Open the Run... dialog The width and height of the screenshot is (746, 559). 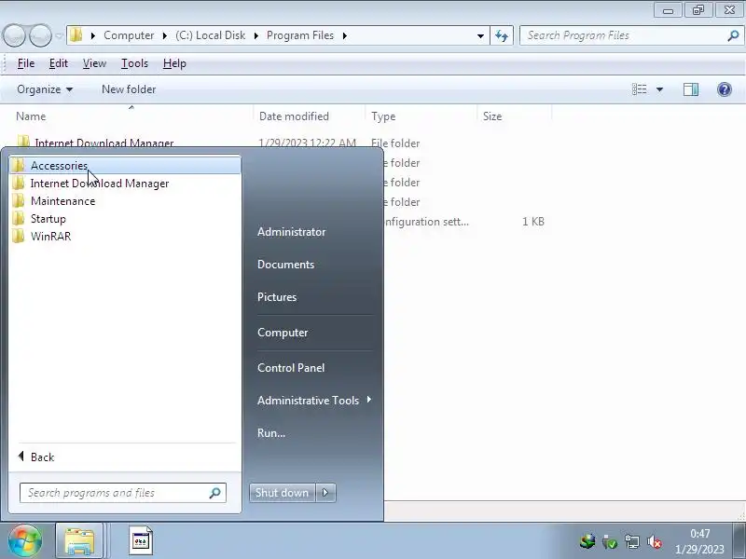point(271,433)
